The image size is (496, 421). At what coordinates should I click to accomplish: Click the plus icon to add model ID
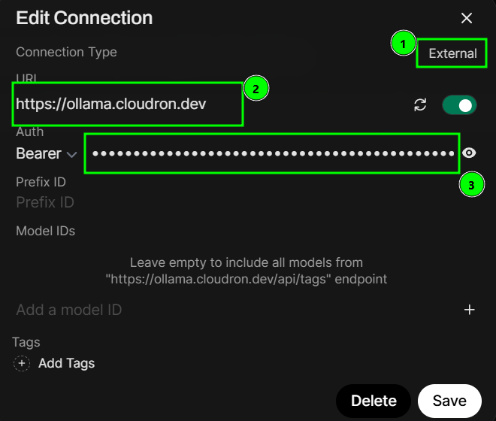[x=470, y=310]
